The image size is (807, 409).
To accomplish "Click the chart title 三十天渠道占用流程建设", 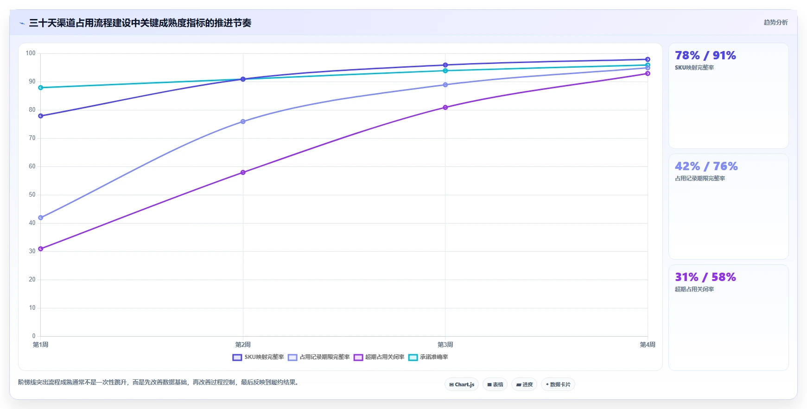I will tap(140, 23).
